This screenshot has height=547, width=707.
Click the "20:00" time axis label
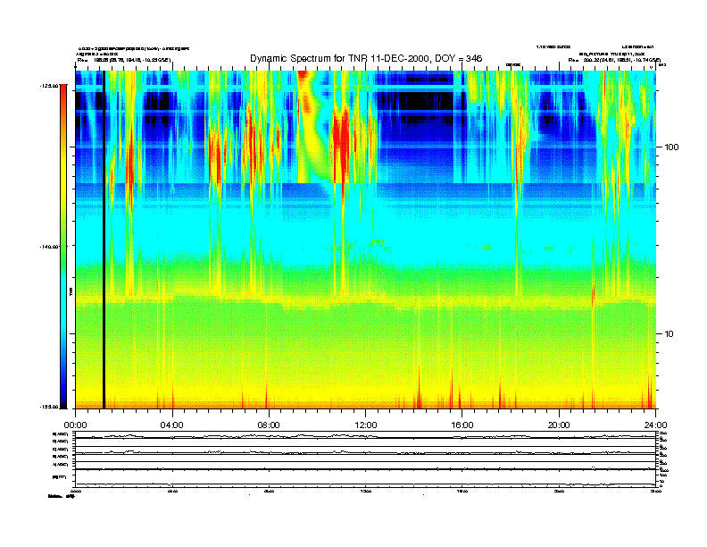tap(559, 425)
